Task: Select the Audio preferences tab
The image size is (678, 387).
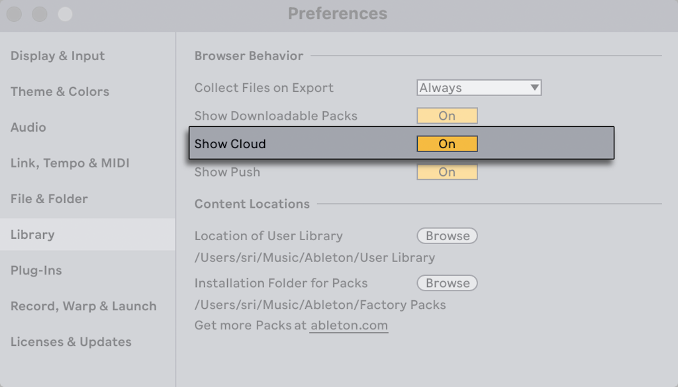Action: click(28, 128)
